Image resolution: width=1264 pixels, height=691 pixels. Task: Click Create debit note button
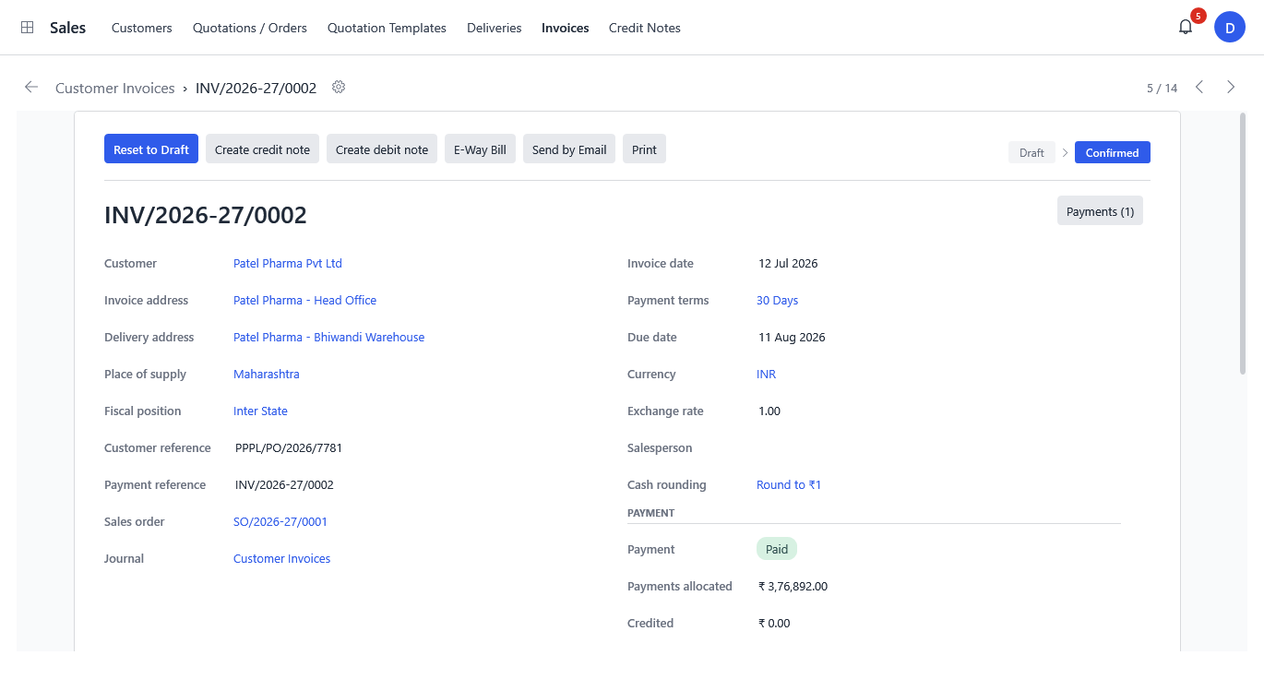[382, 149]
